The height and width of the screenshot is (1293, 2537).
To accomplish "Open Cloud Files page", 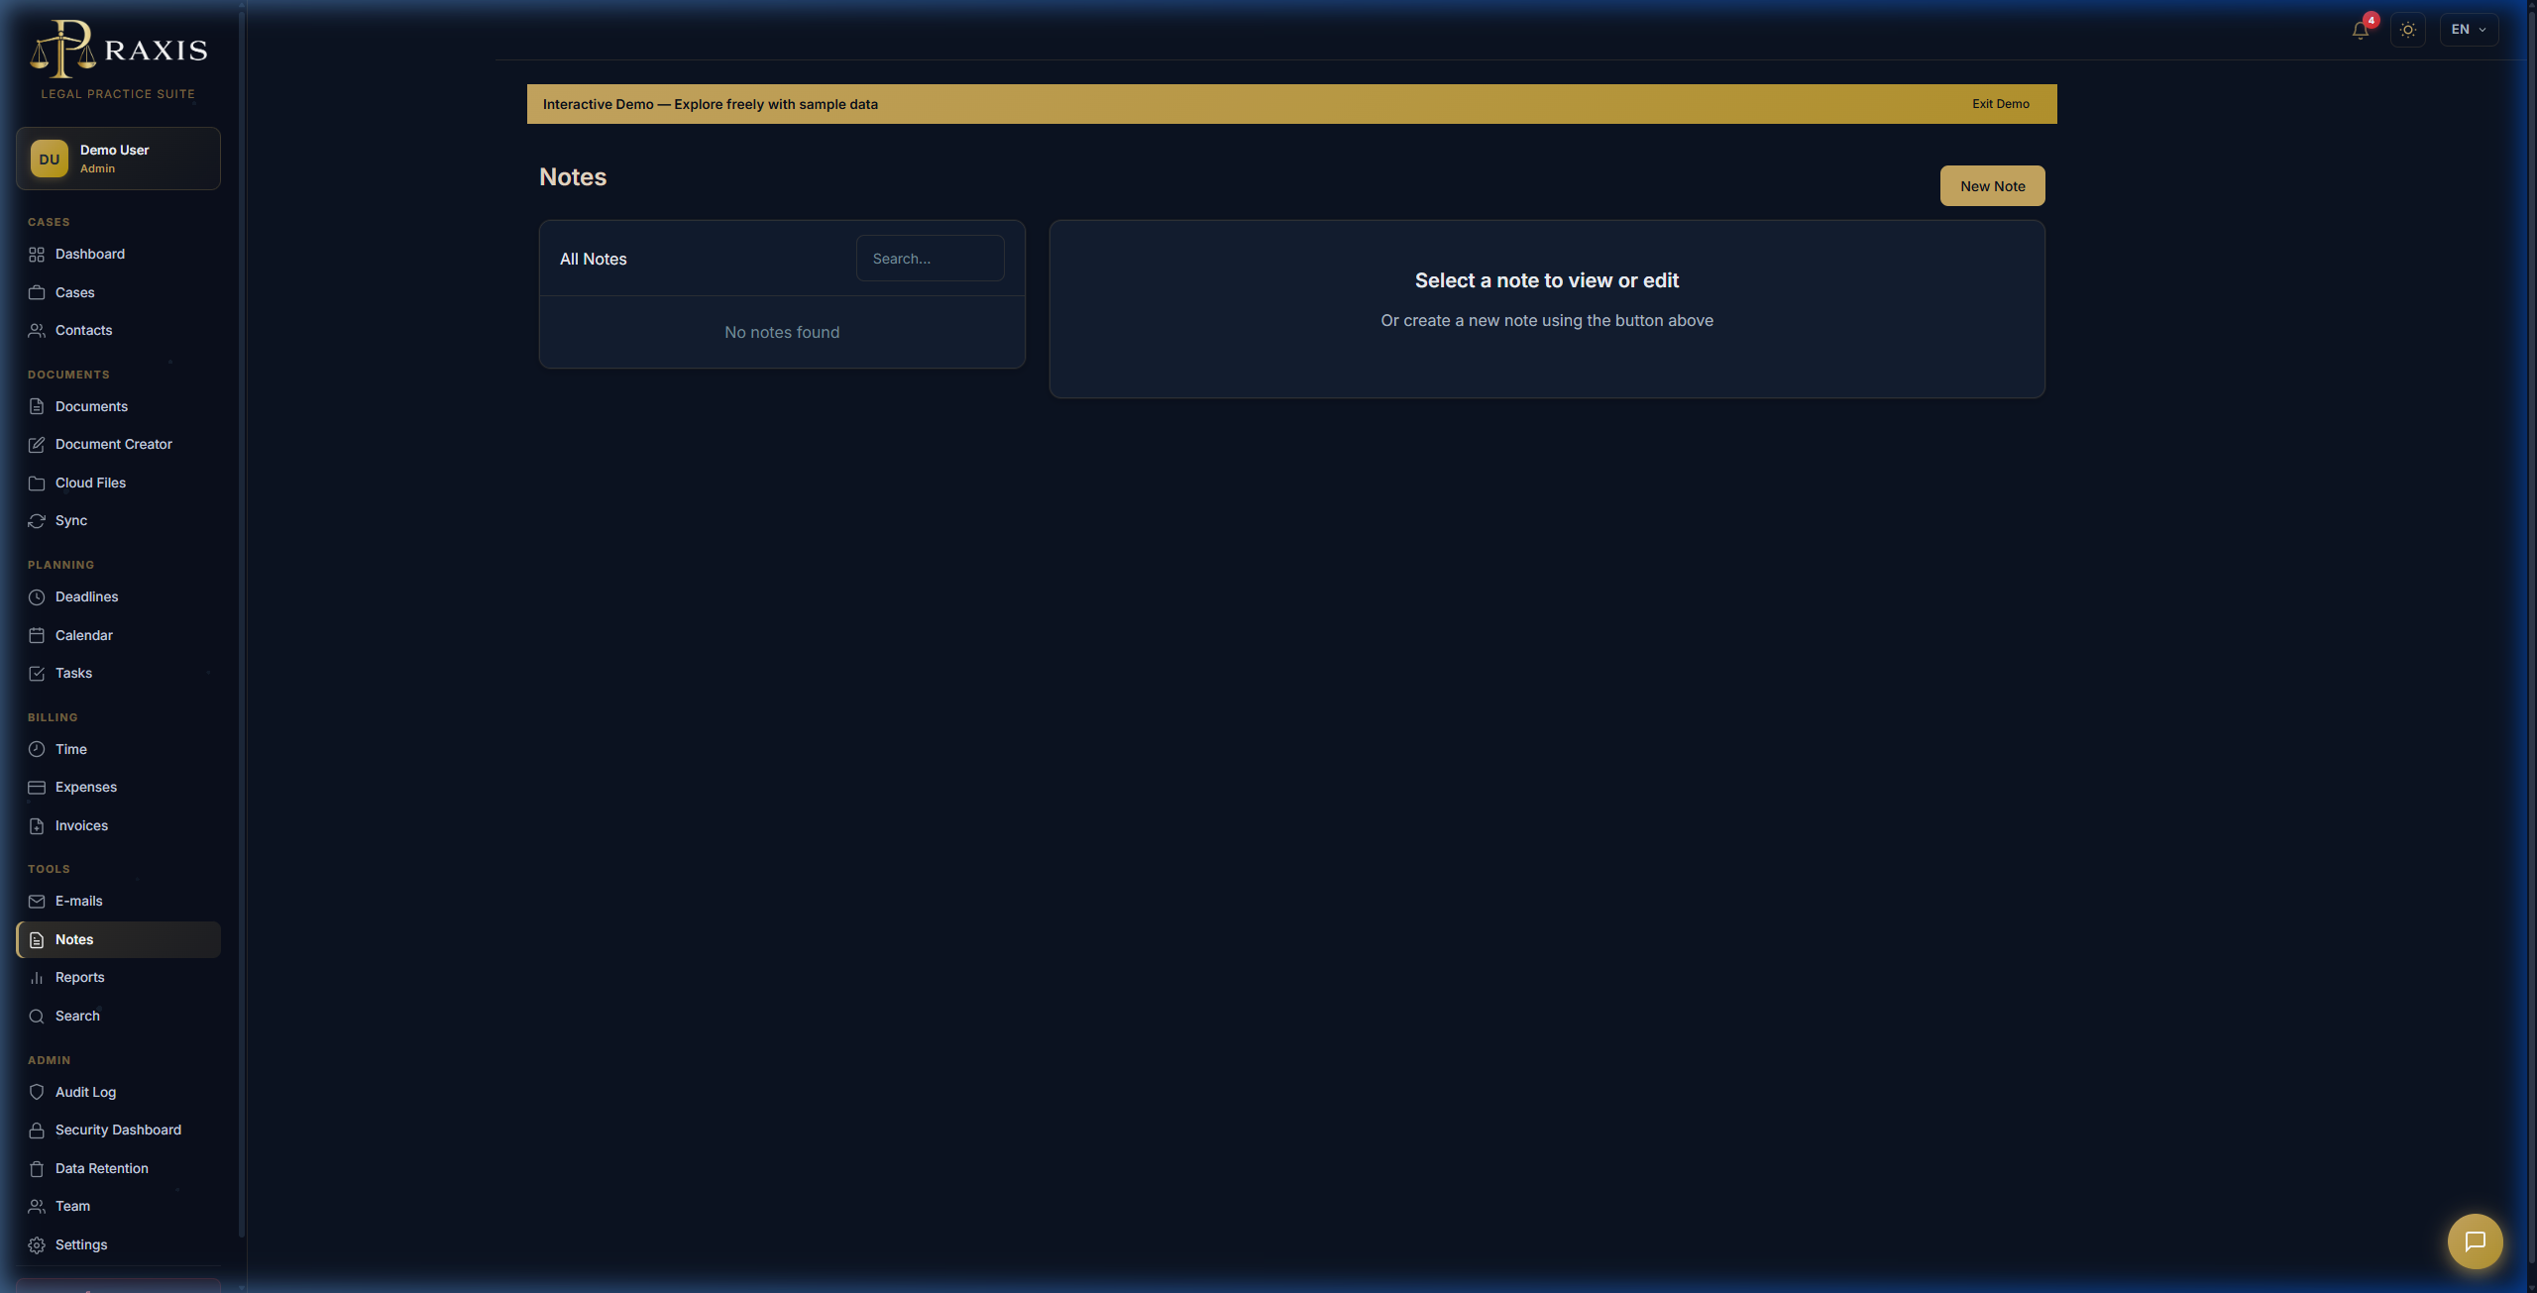I will coord(118,484).
